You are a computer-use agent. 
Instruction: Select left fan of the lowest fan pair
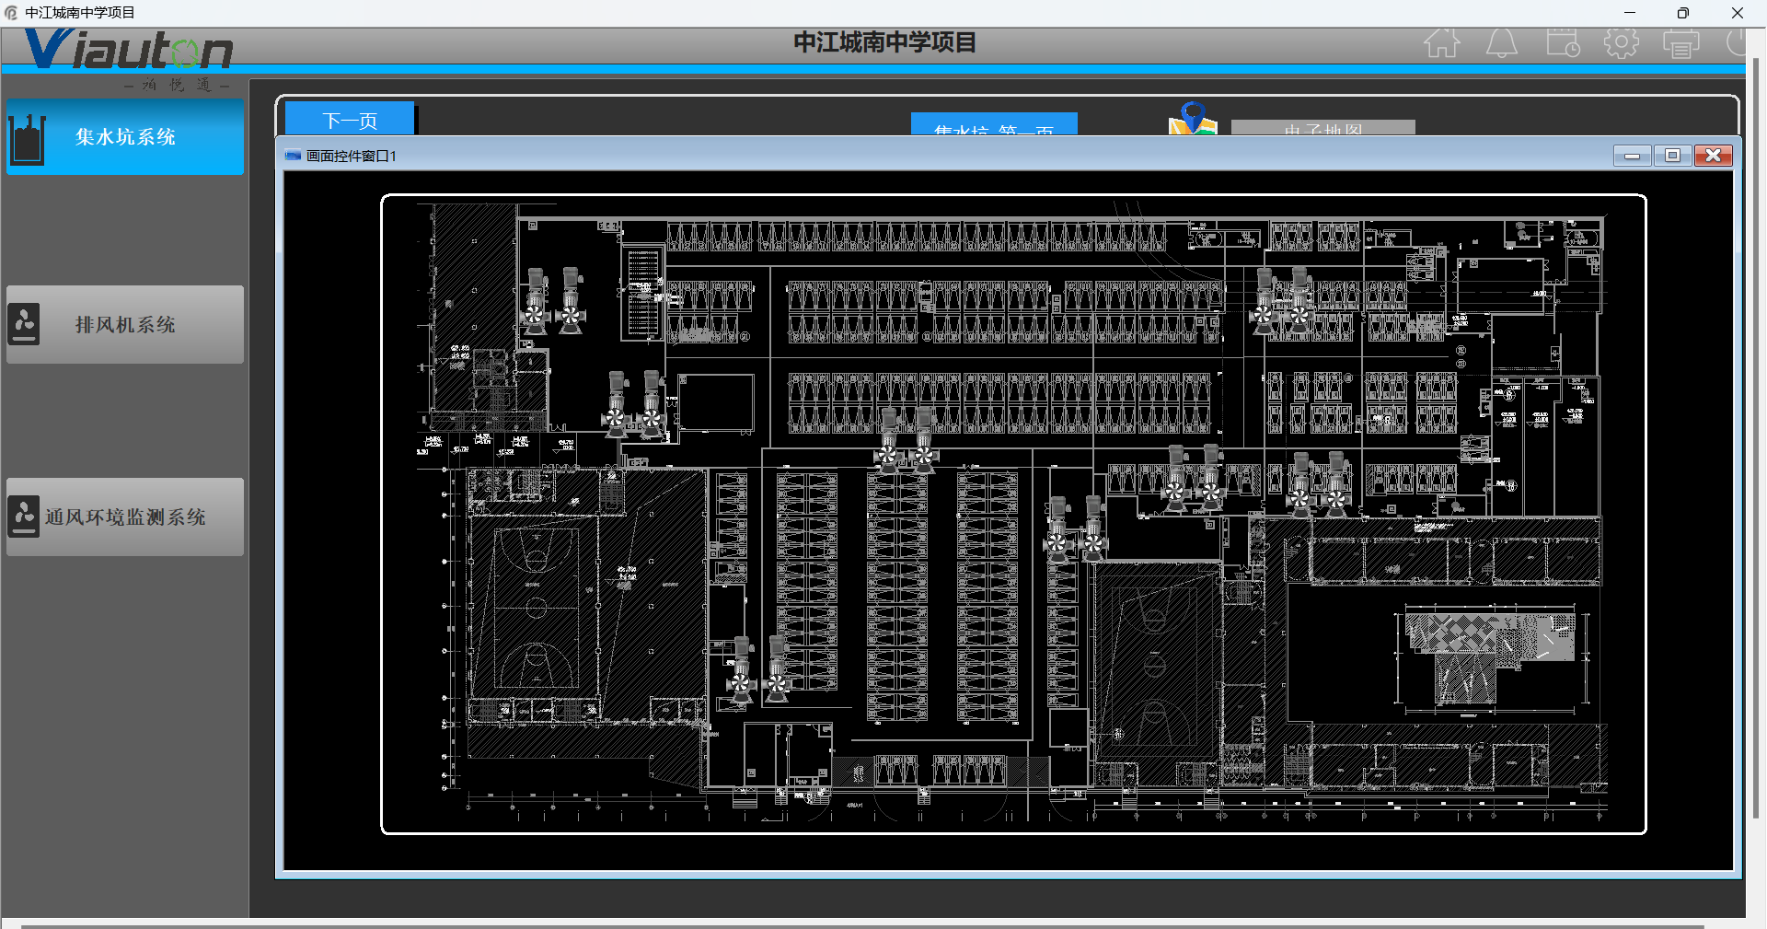(742, 669)
